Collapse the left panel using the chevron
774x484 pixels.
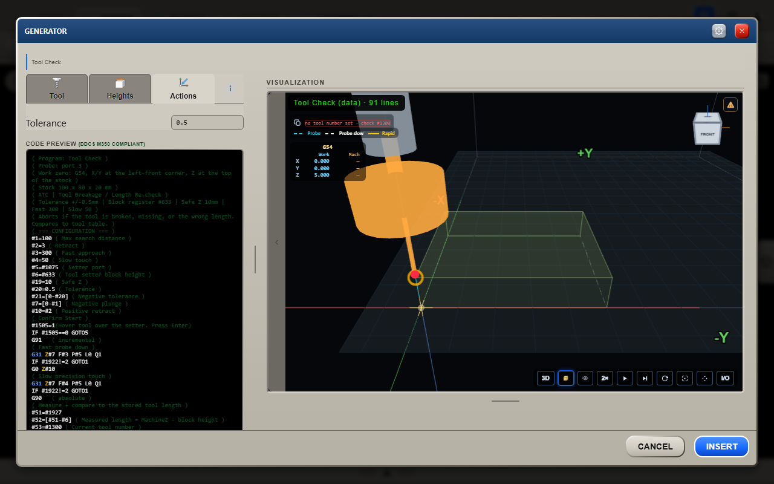click(x=277, y=243)
